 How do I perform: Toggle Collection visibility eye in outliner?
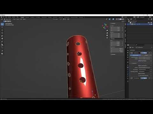pyautogui.click(x=150, y=22)
